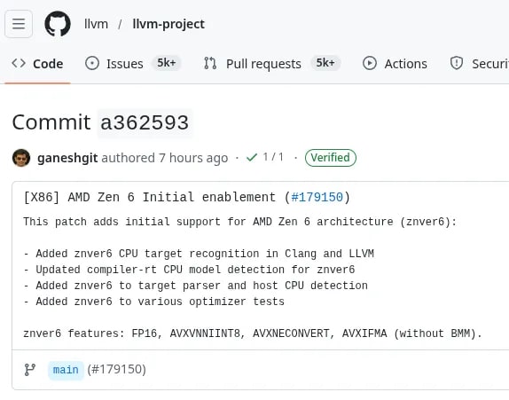
Task: Click the GitHub octocat logo
Action: (x=58, y=24)
